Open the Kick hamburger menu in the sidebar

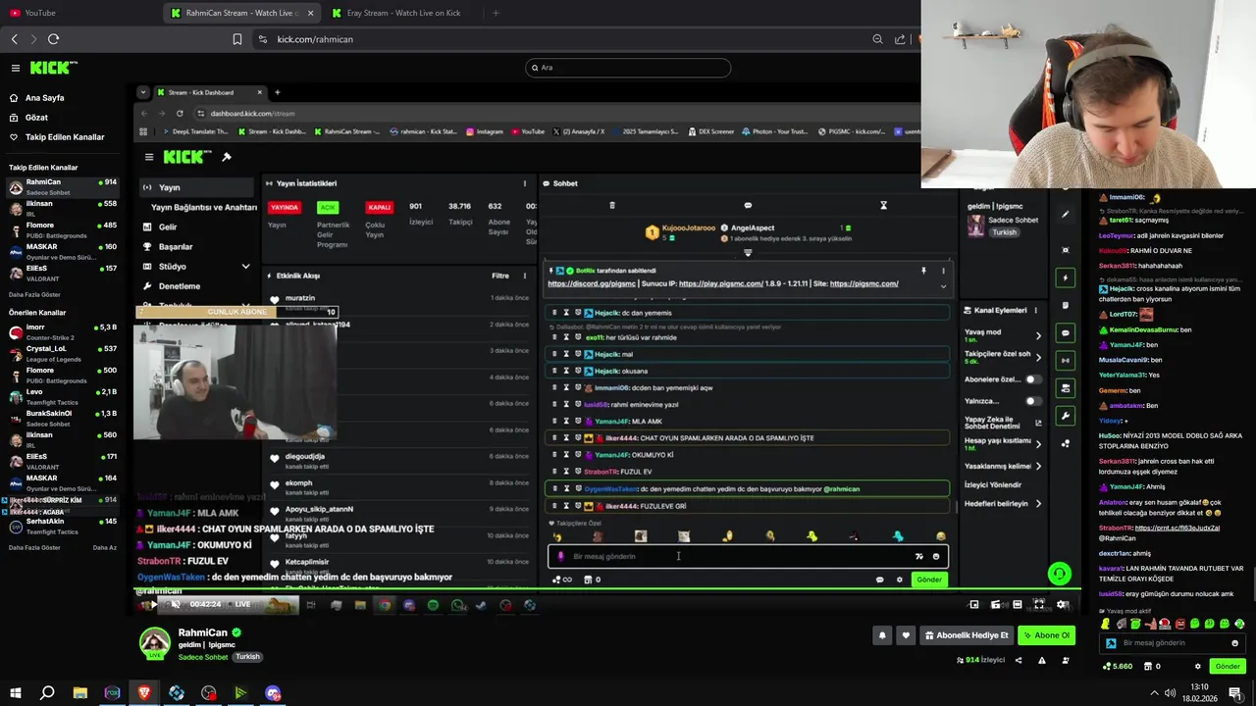(16, 68)
